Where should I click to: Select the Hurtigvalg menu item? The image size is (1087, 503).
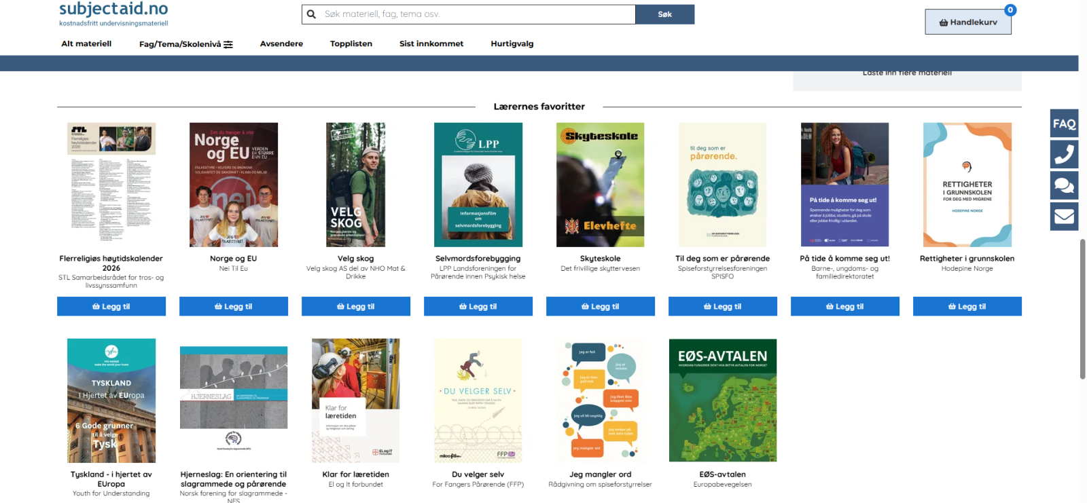point(512,43)
